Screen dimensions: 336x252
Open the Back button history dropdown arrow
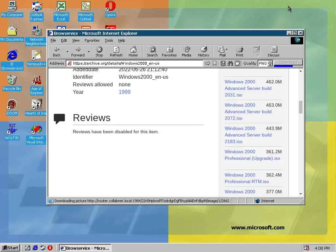click(67, 52)
